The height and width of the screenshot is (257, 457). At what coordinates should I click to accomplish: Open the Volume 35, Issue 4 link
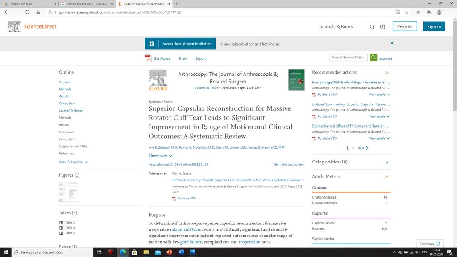[x=208, y=88]
